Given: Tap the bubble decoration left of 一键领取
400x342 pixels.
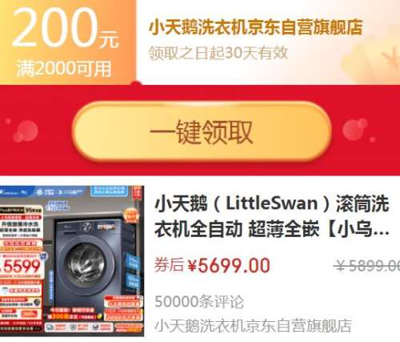Looking at the screenshot, I should coord(26,131).
